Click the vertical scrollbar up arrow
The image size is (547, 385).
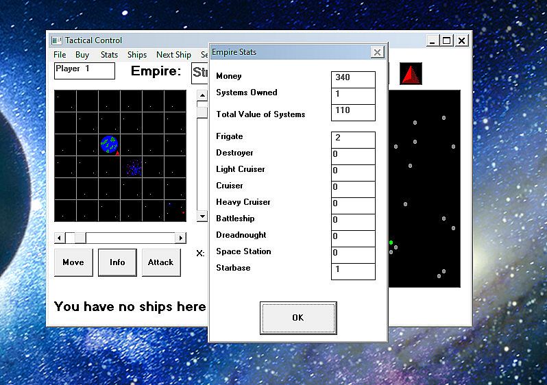[x=202, y=95]
